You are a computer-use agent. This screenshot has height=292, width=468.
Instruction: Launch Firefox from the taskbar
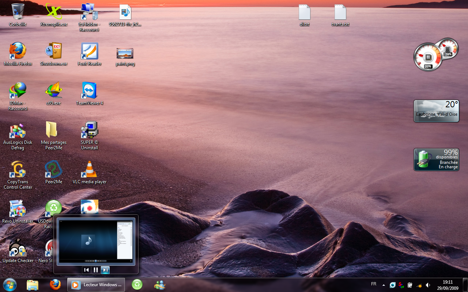(x=55, y=285)
